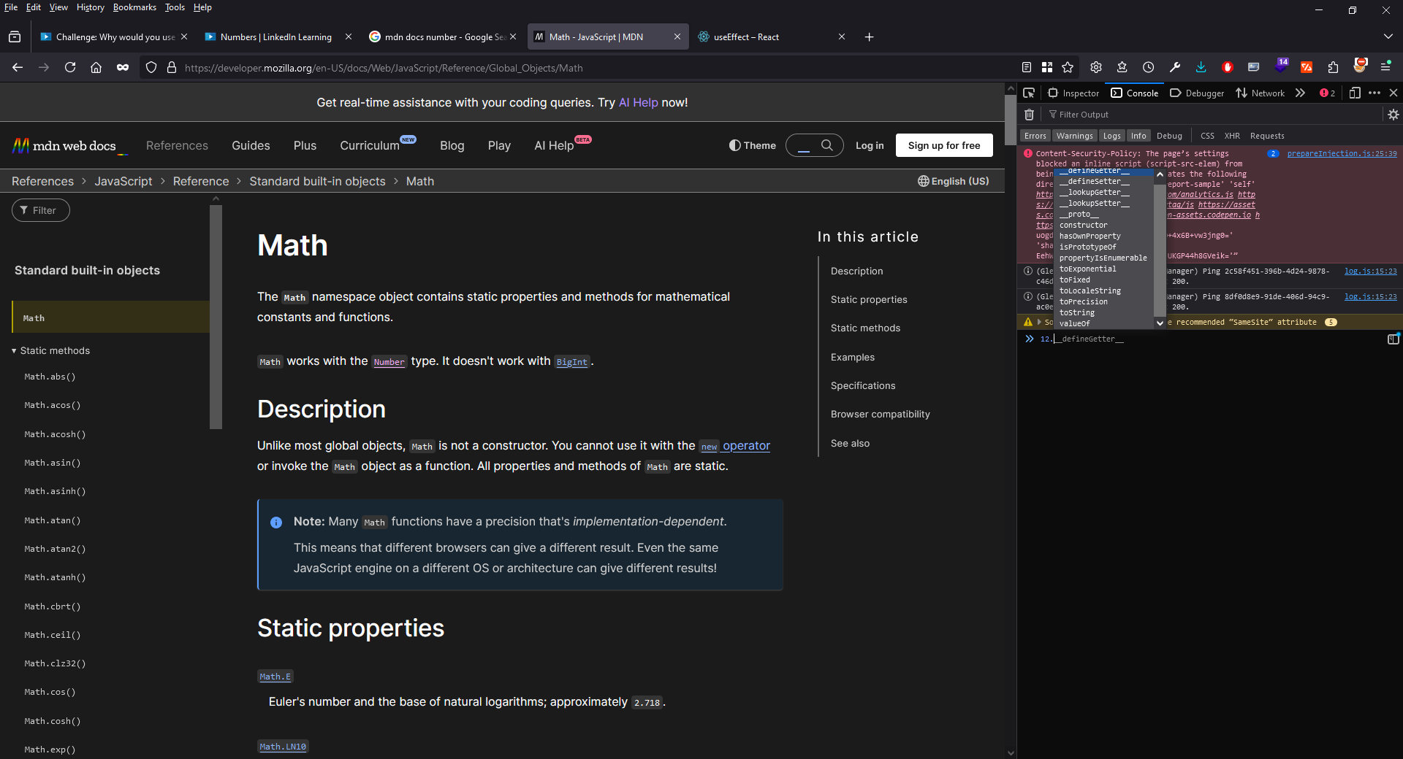Image resolution: width=1403 pixels, height=759 pixels.
Task: Toggle the Requests console filter
Action: pyautogui.click(x=1267, y=136)
